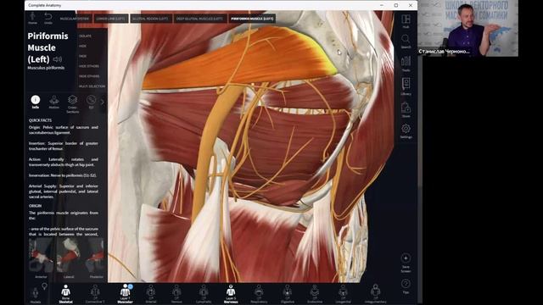The height and width of the screenshot is (305, 543).
Task: Select Piriformis Muscle (Left) breadcrumb
Action: pyautogui.click(x=252, y=19)
